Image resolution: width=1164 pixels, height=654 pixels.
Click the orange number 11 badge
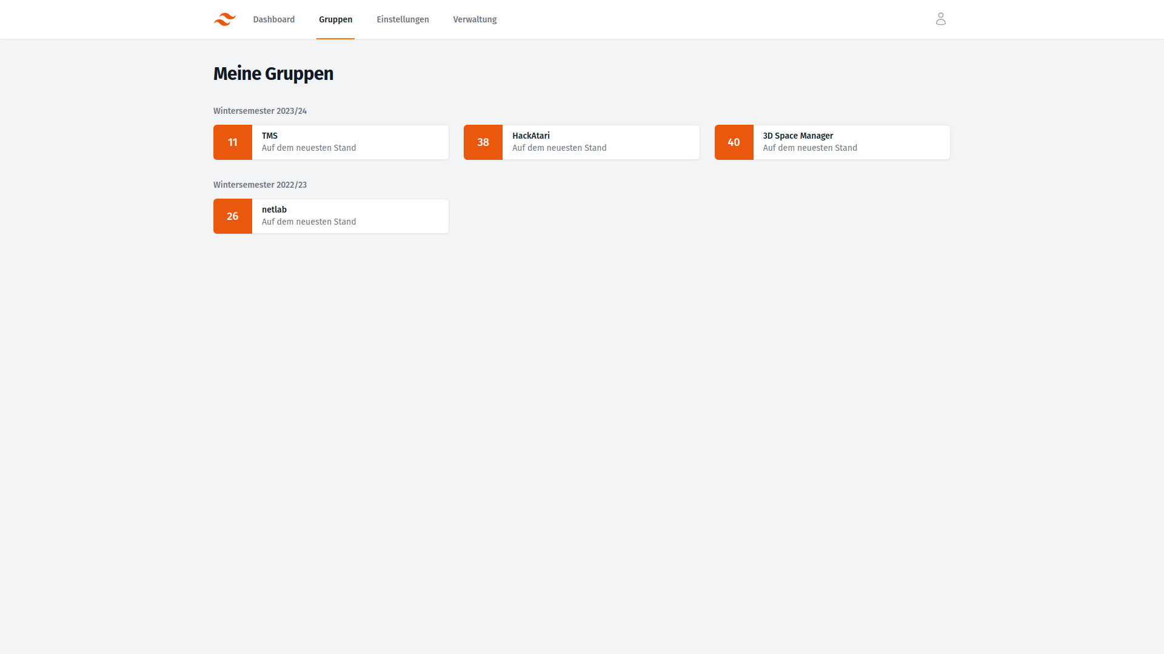[x=233, y=142]
